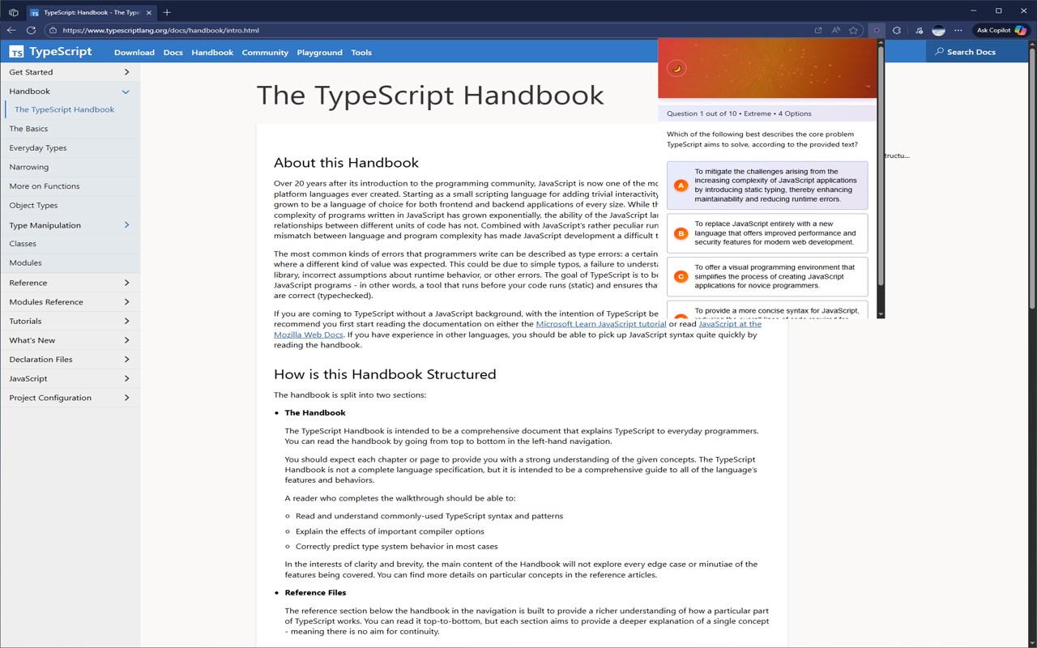Click the open-in-app icon in address bar
1037x648 pixels.
click(x=818, y=30)
